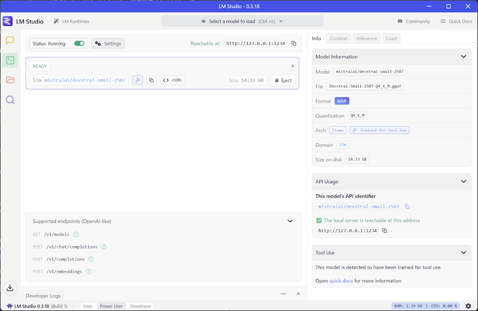This screenshot has width=478, height=311.
Task: Click the local server reachable checkbox
Action: (319, 220)
